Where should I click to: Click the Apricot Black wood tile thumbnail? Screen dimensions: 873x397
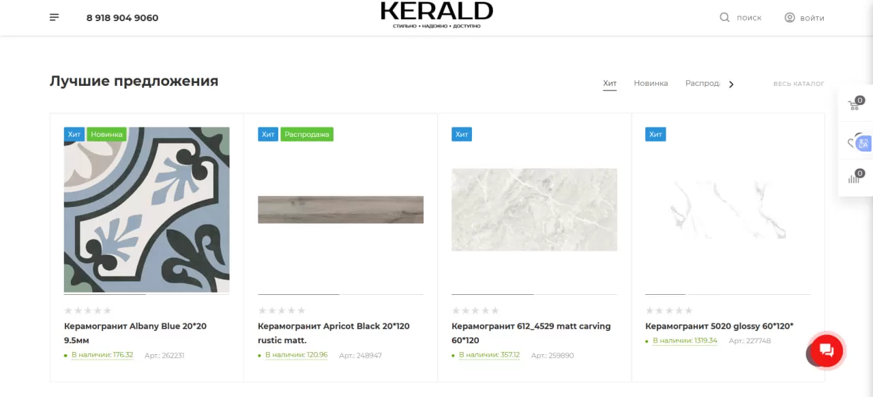340,210
